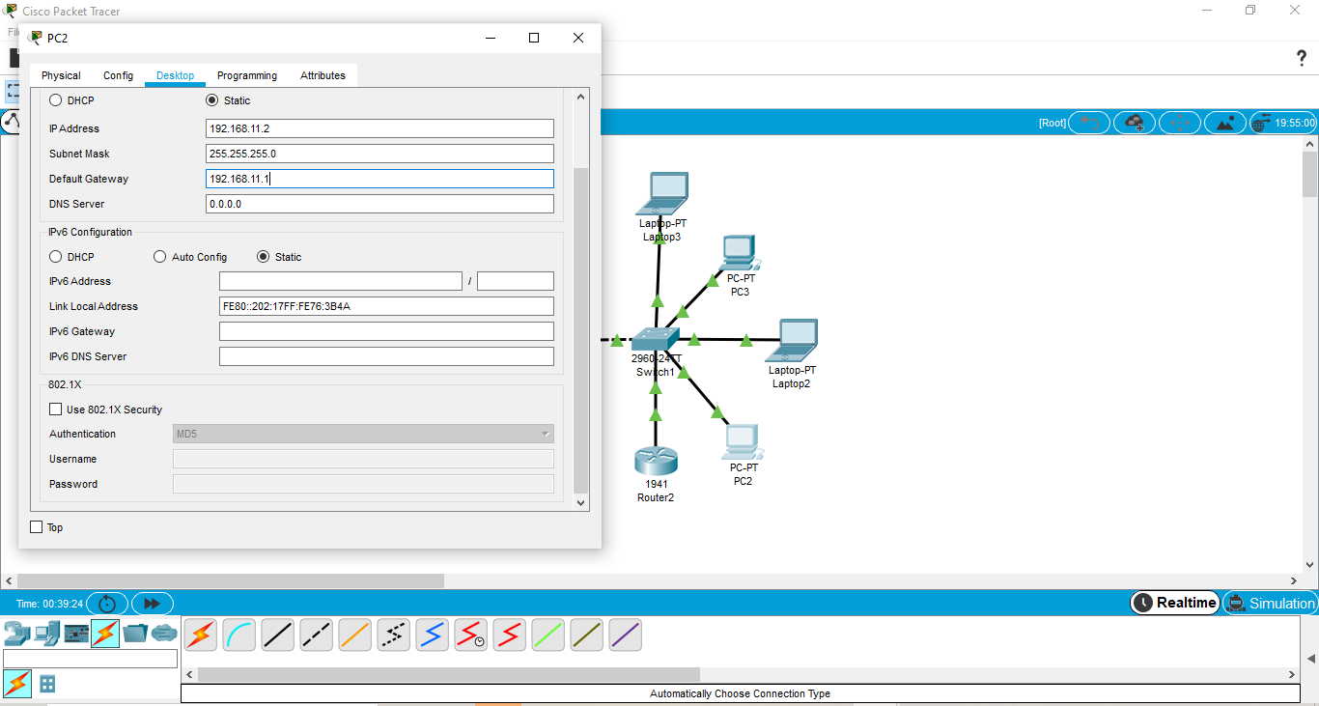Viewport: 1319px width, 706px height.
Task: Open the Authentication MD5 dropdown
Action: coord(363,434)
